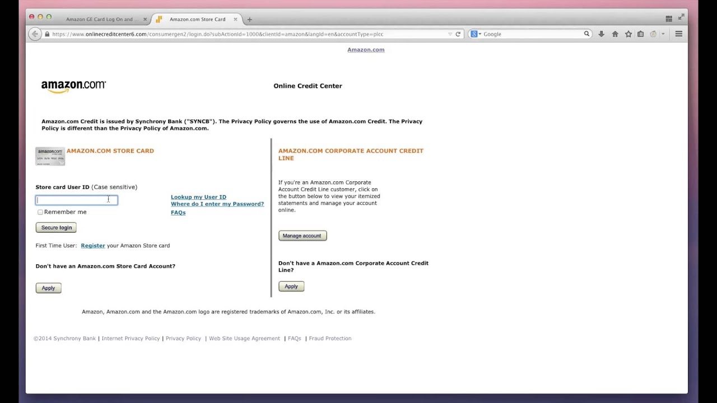Open the Fraud Protection link
The height and width of the screenshot is (403, 717).
[x=330, y=339]
